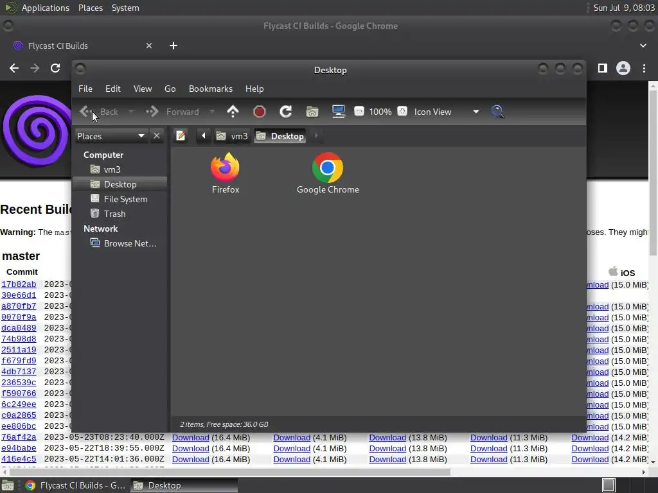658x493 pixels.
Task: Open Chrome three-dot menu
Action: (644, 68)
